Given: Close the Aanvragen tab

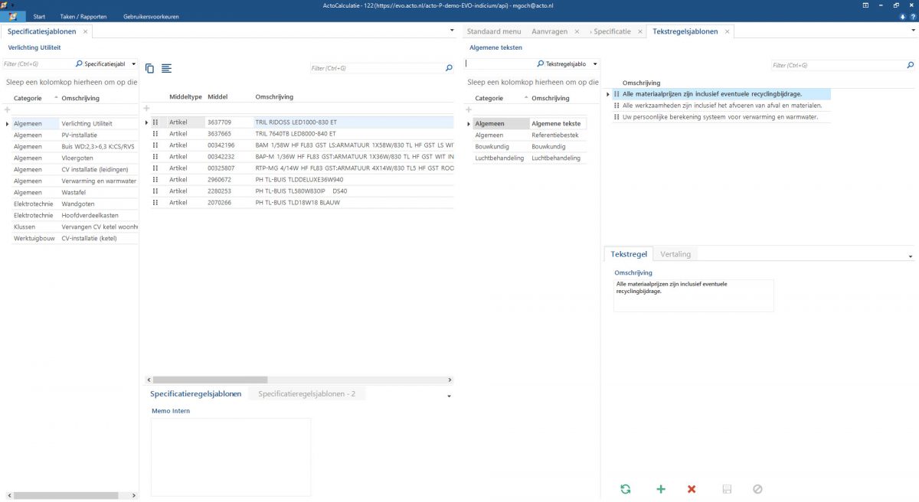Looking at the screenshot, I should pyautogui.click(x=577, y=31).
